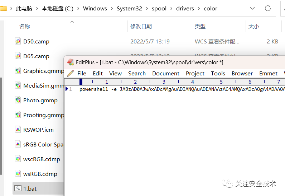Screen dimensions: 285x196
Task: Expand the chevron after 本地磁盘 (C:)
Action: pyautogui.click(x=78, y=9)
